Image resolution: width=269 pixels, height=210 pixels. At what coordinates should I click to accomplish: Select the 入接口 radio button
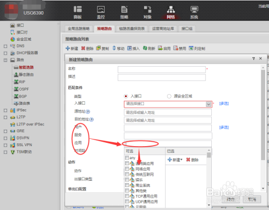[126, 96]
